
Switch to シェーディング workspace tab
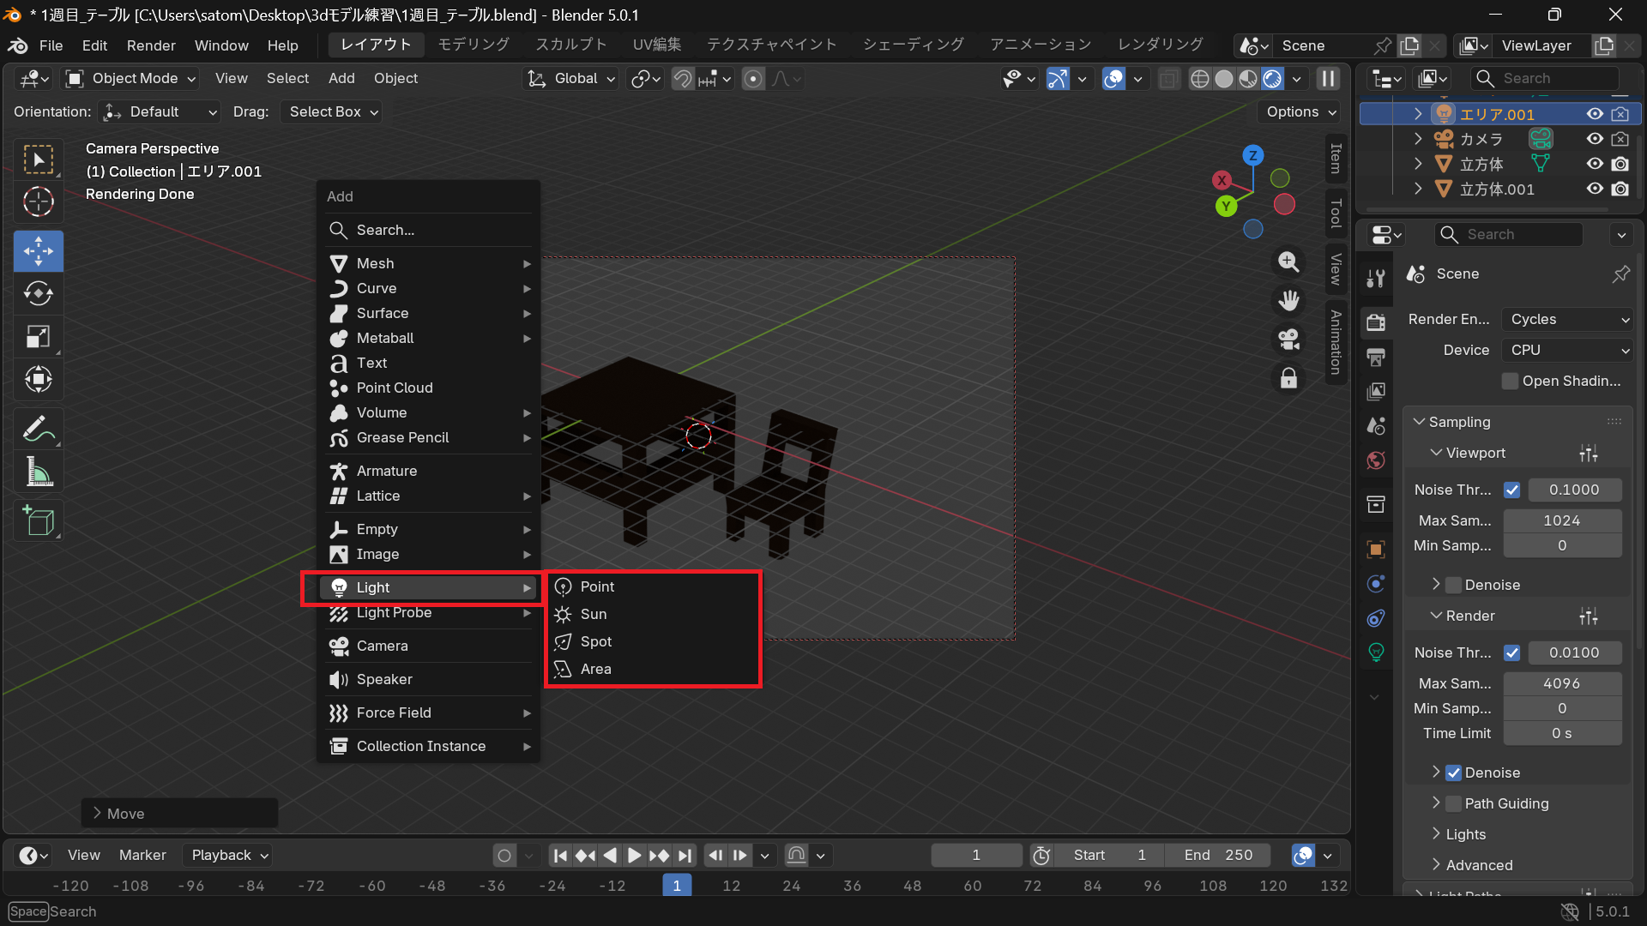click(913, 45)
